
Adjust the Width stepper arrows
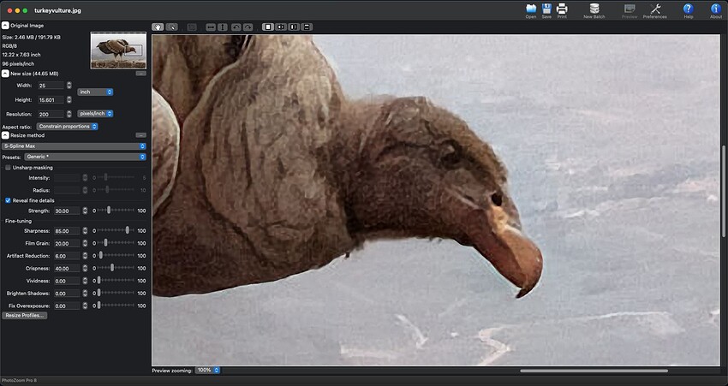click(69, 86)
